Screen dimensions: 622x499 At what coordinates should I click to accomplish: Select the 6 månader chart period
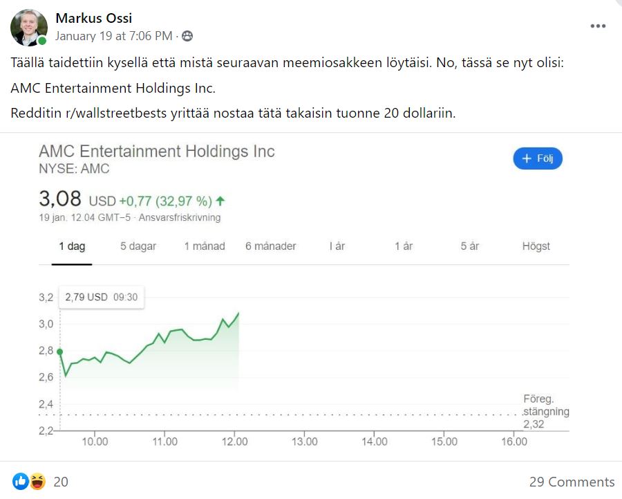(270, 246)
